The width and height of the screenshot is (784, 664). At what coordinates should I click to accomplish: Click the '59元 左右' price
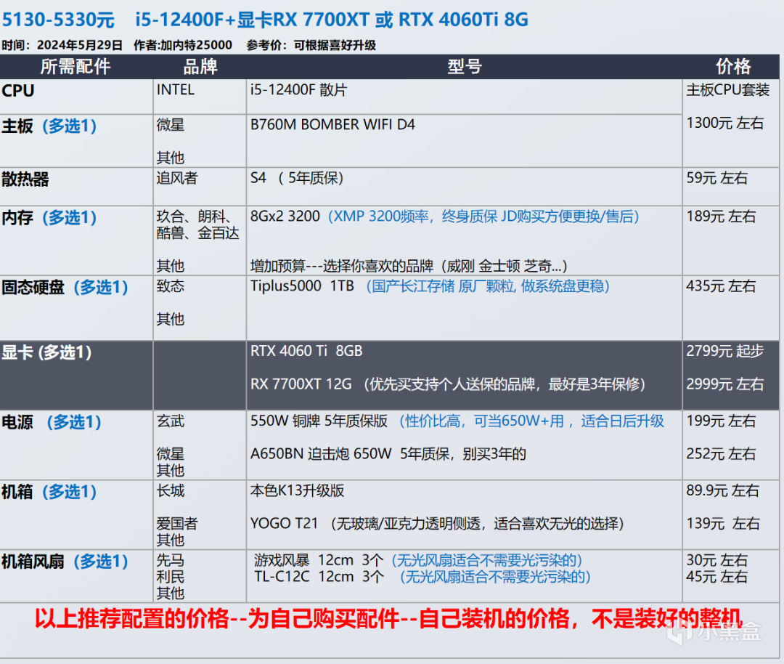(x=717, y=178)
